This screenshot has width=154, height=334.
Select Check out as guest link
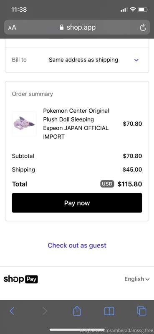pyautogui.click(x=77, y=245)
